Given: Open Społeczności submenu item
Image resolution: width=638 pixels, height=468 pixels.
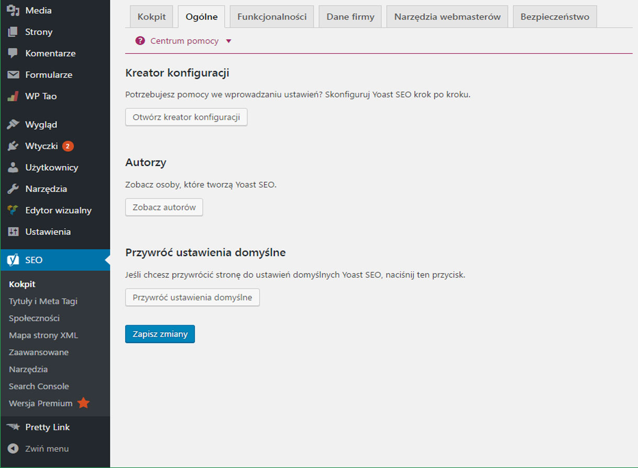Looking at the screenshot, I should 34,318.
